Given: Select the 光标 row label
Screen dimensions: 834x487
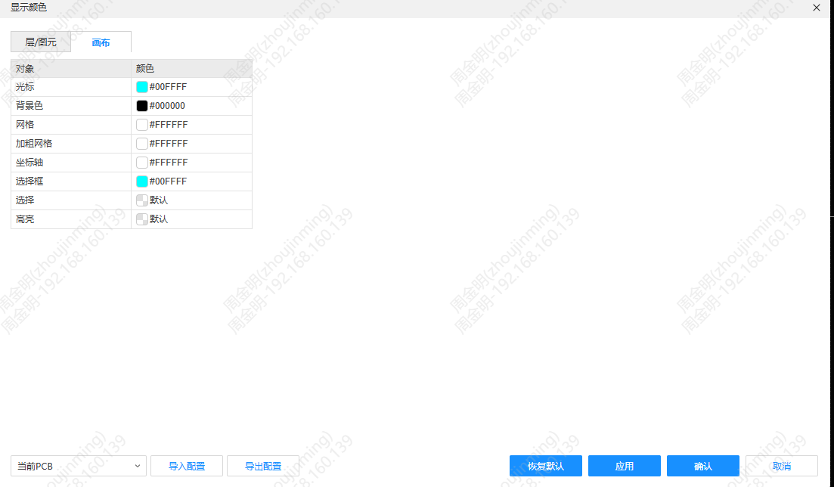Looking at the screenshot, I should (x=25, y=87).
